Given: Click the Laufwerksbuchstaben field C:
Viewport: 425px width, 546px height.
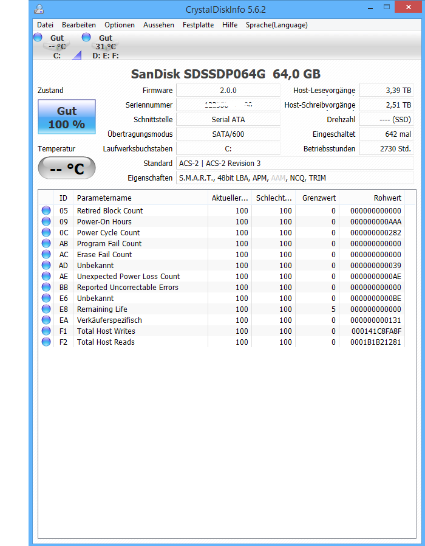Looking at the screenshot, I should pos(228,149).
